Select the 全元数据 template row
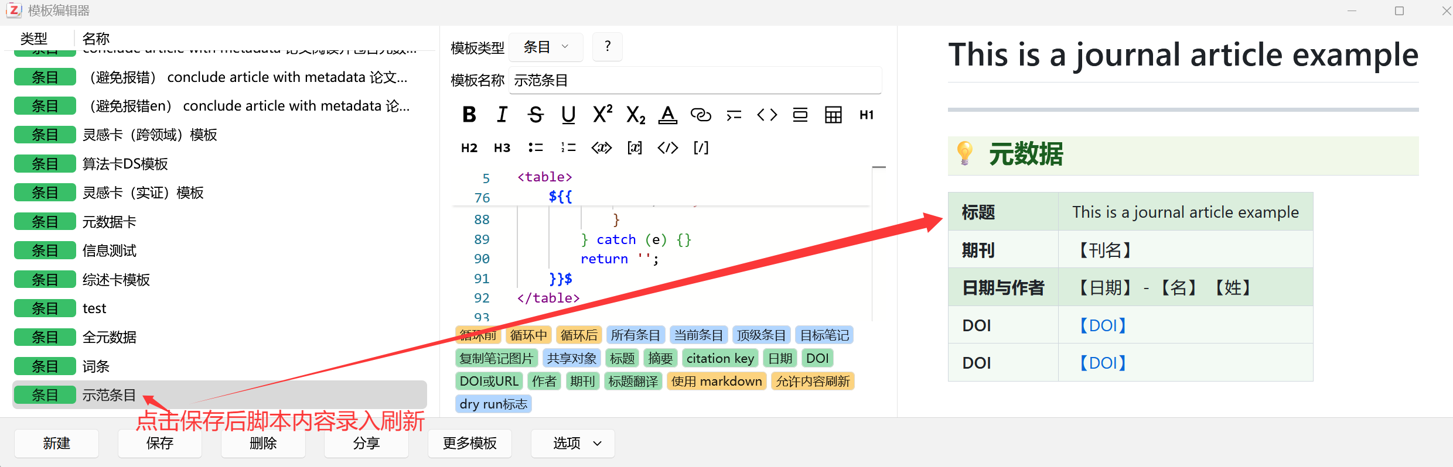 coord(220,337)
